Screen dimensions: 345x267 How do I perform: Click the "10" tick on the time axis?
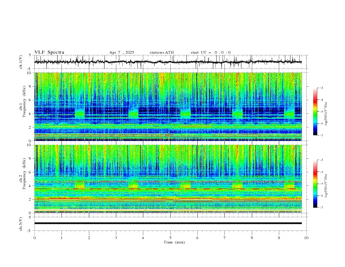tap(306, 238)
